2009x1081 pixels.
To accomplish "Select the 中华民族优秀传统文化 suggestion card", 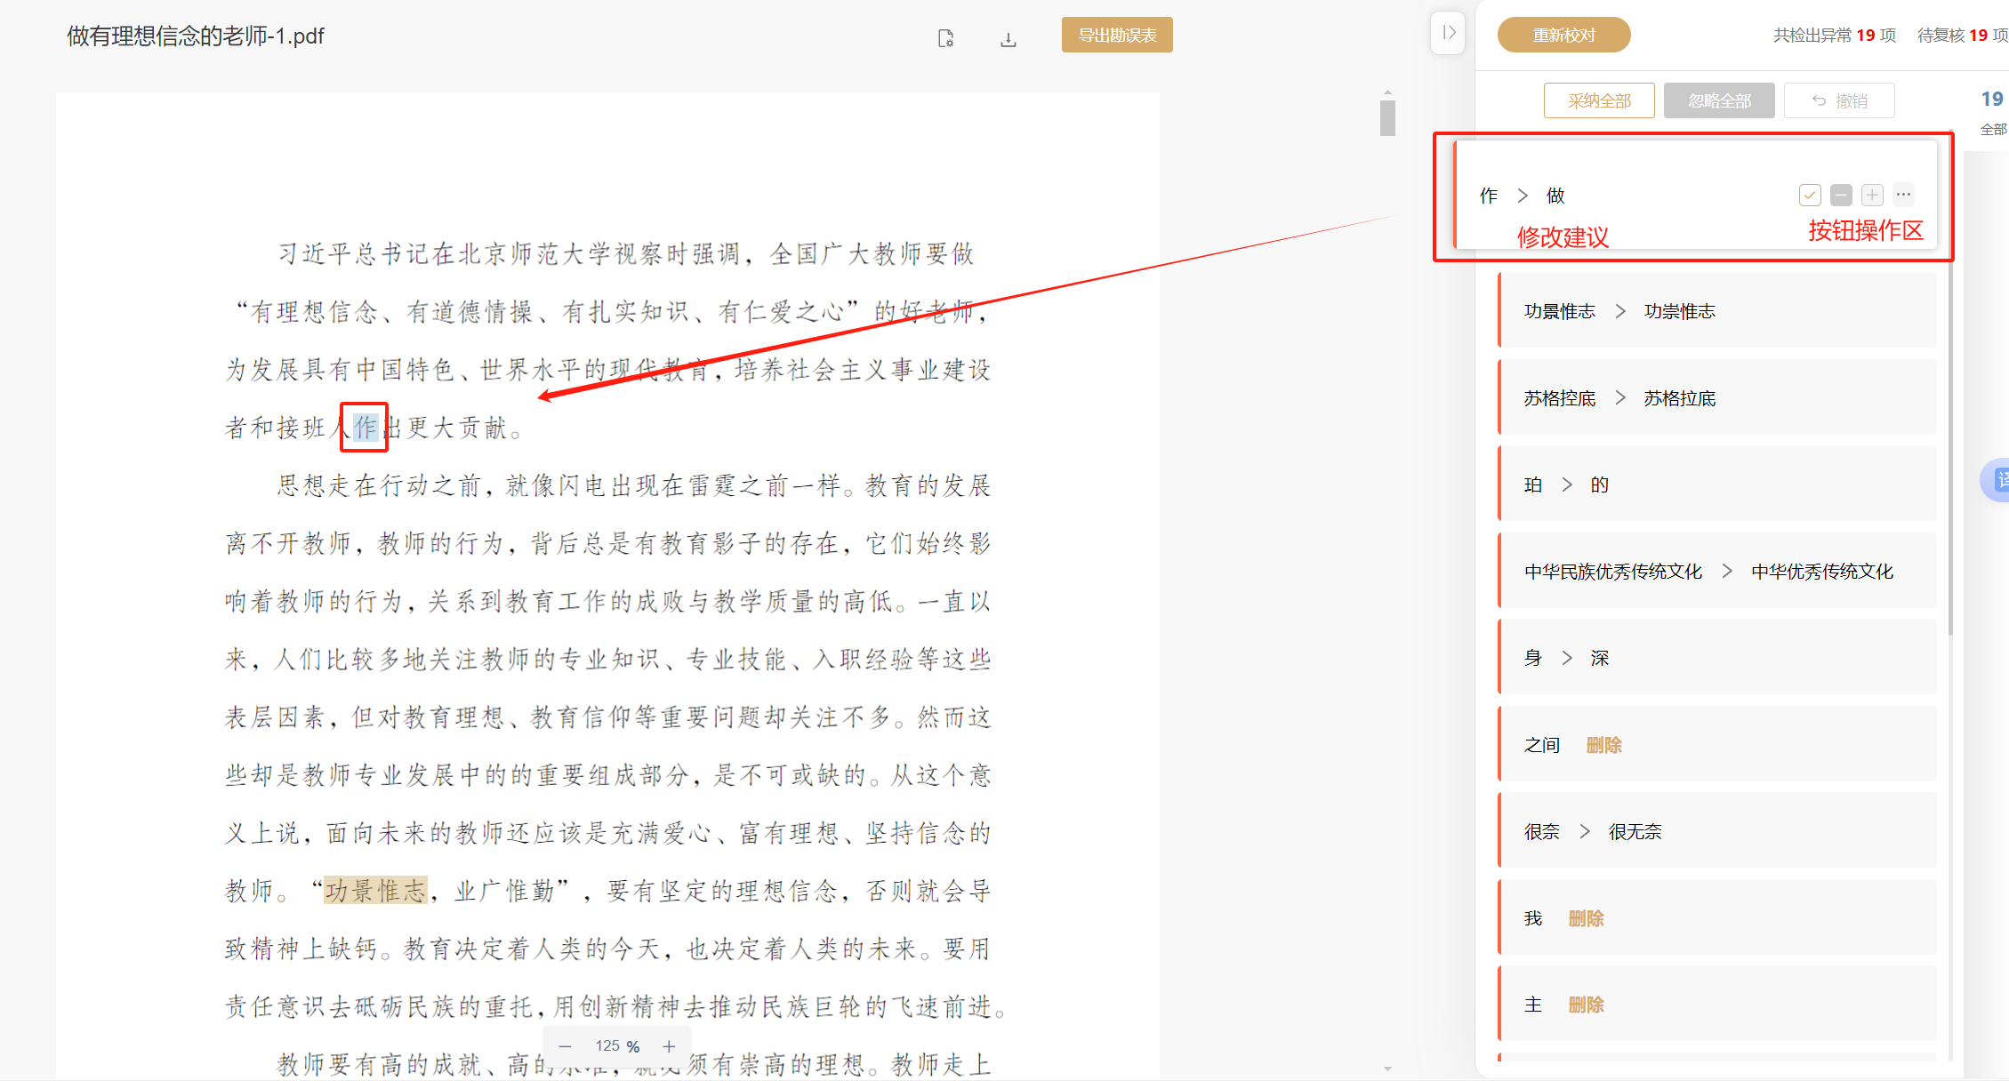I will click(1717, 571).
